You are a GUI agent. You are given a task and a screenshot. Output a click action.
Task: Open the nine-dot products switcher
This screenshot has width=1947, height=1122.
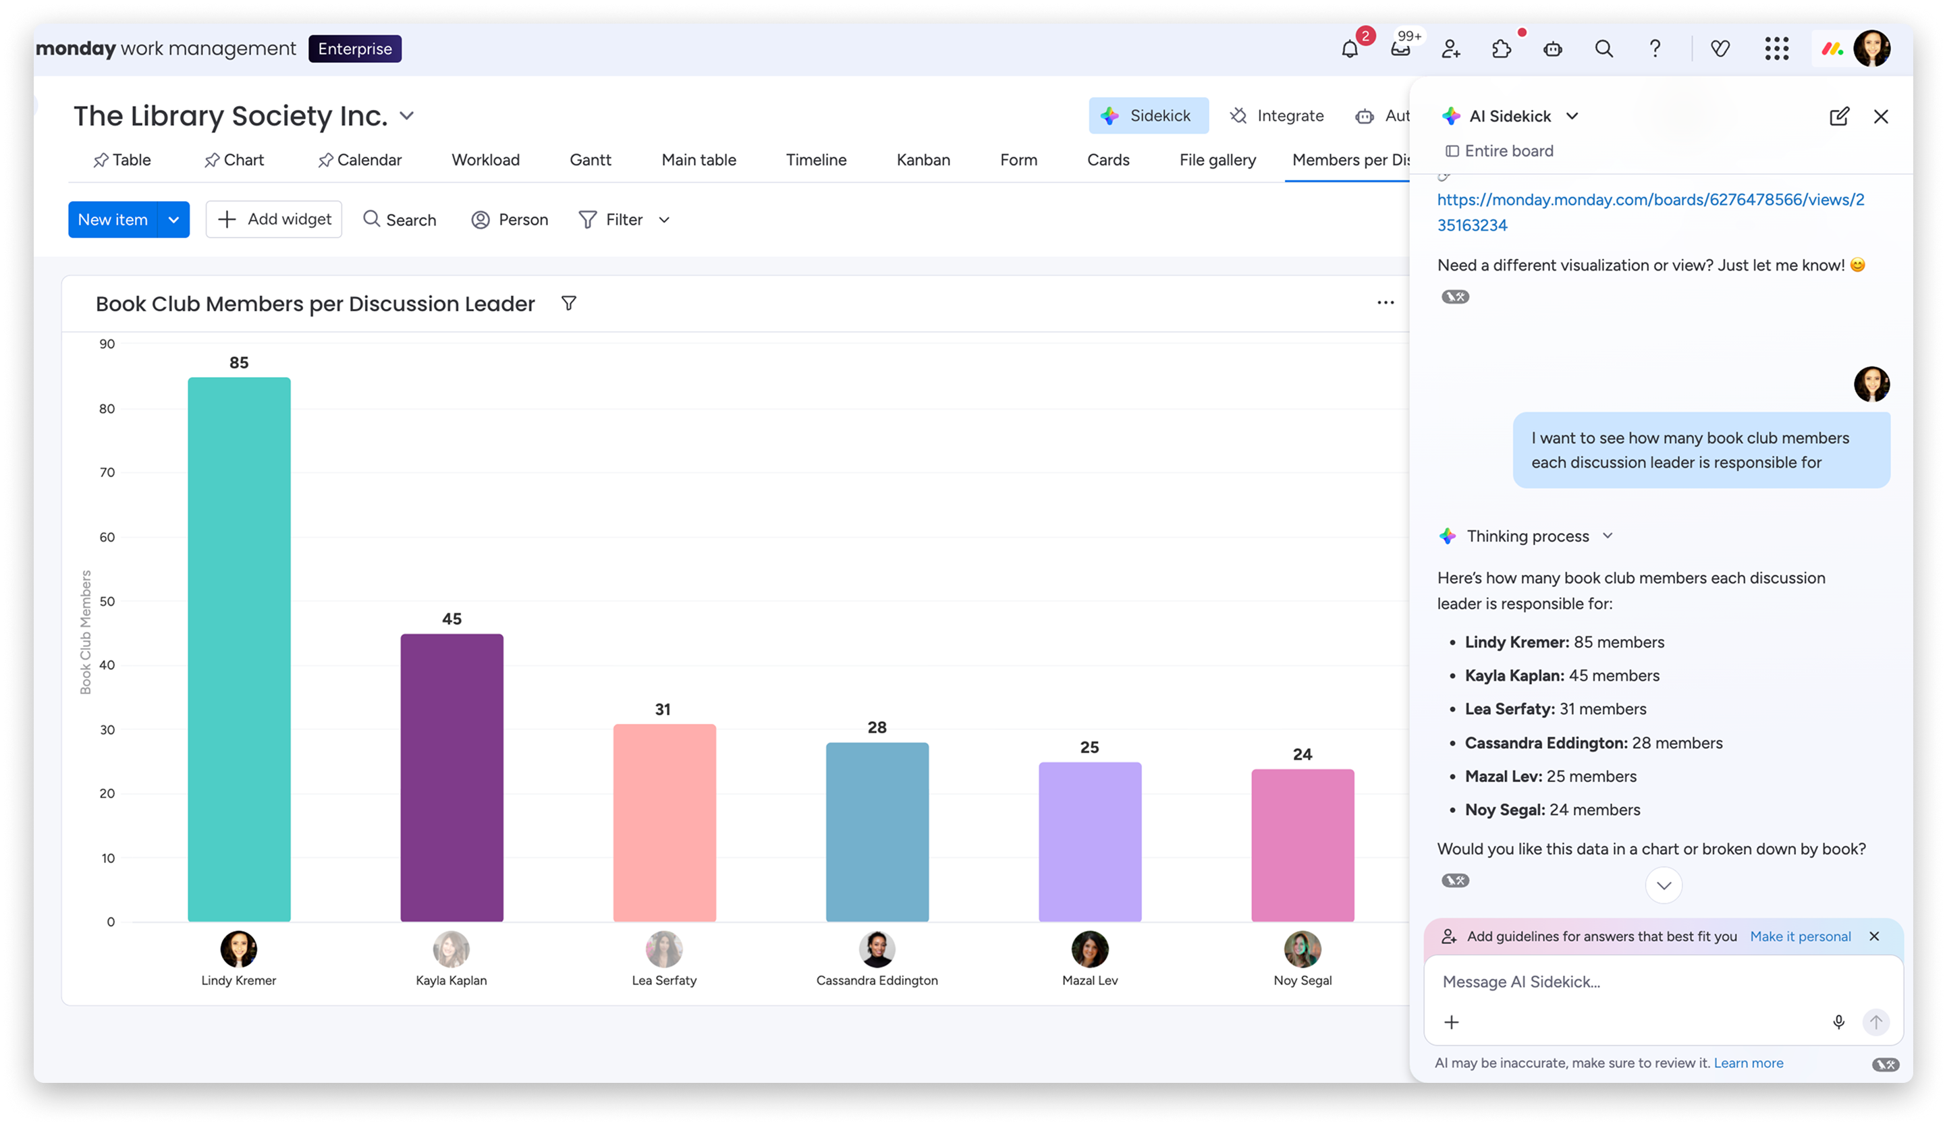1777,49
